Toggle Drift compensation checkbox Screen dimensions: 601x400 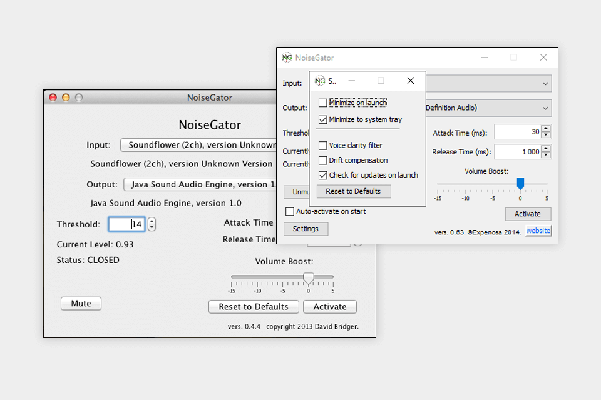click(x=323, y=160)
